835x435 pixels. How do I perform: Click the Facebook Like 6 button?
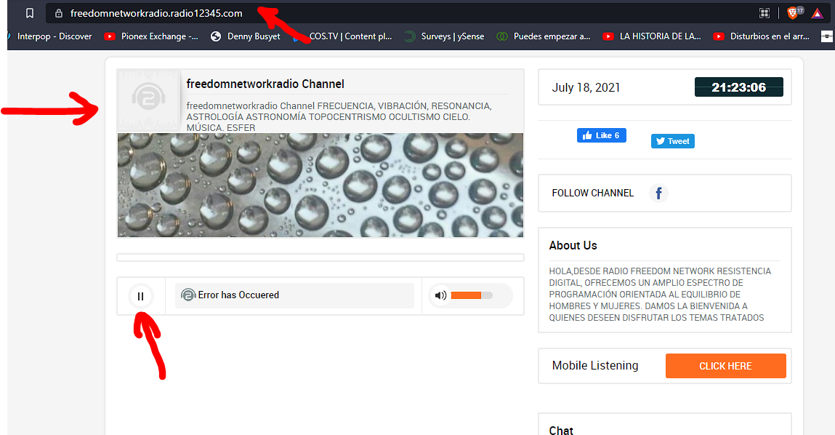pyautogui.click(x=601, y=135)
